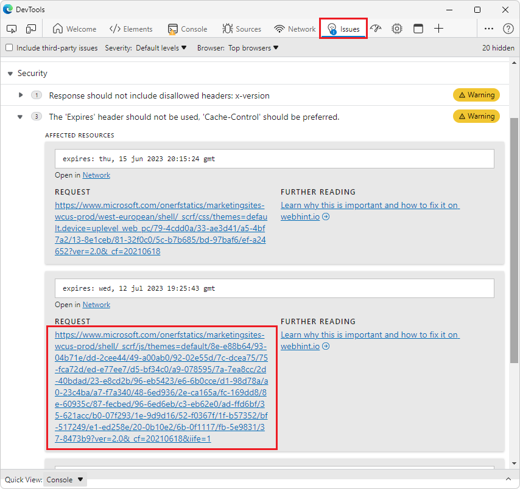Click the More Tools plus icon
This screenshot has width=520, height=489.
click(x=438, y=28)
